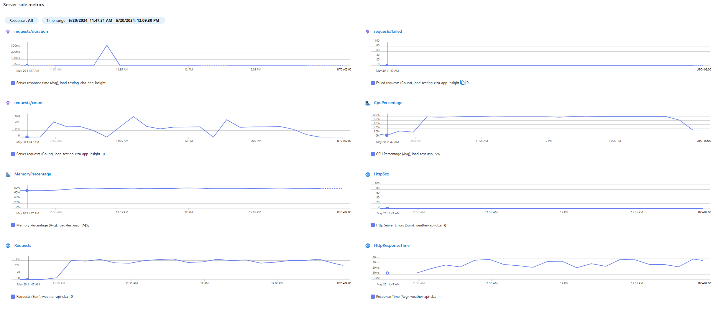Click the Requests chart time marker dot
Image resolution: width=718 pixels, height=309 pixels.
[28, 279]
